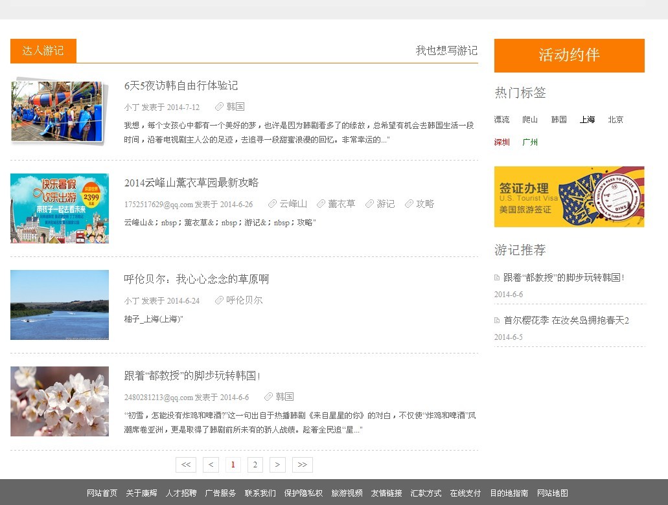Click 我也想写游记 link
The width and height of the screenshot is (668, 505).
(446, 50)
